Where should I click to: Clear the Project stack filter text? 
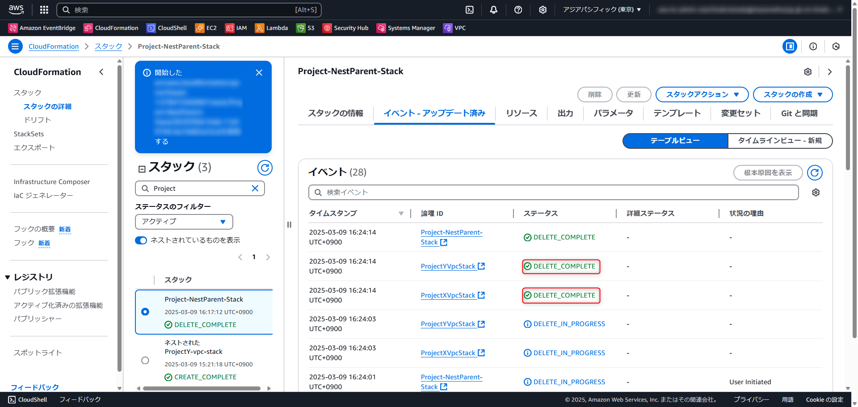point(255,188)
